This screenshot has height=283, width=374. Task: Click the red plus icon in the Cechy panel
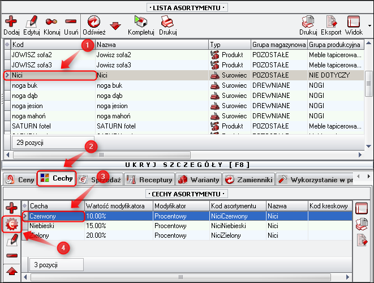coord(11,207)
